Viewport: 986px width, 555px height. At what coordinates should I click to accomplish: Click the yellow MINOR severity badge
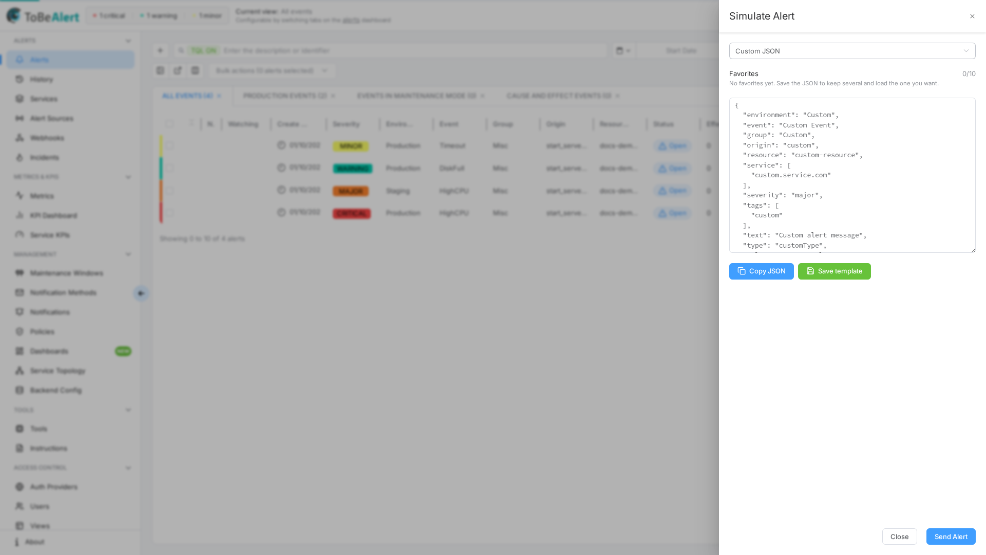click(351, 146)
